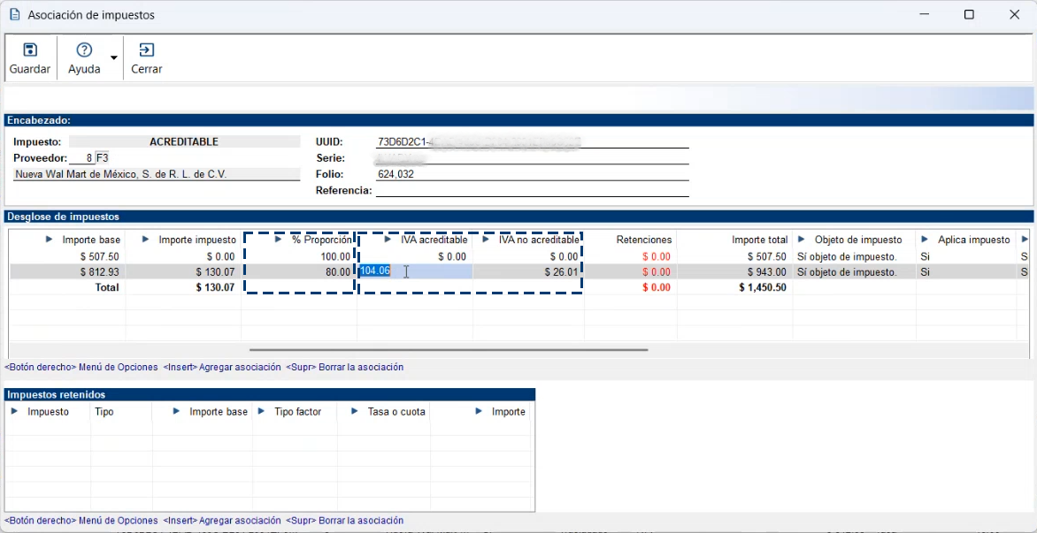The height and width of the screenshot is (533, 1037).
Task: Open the Ayuda help icon
Action: tap(84, 50)
